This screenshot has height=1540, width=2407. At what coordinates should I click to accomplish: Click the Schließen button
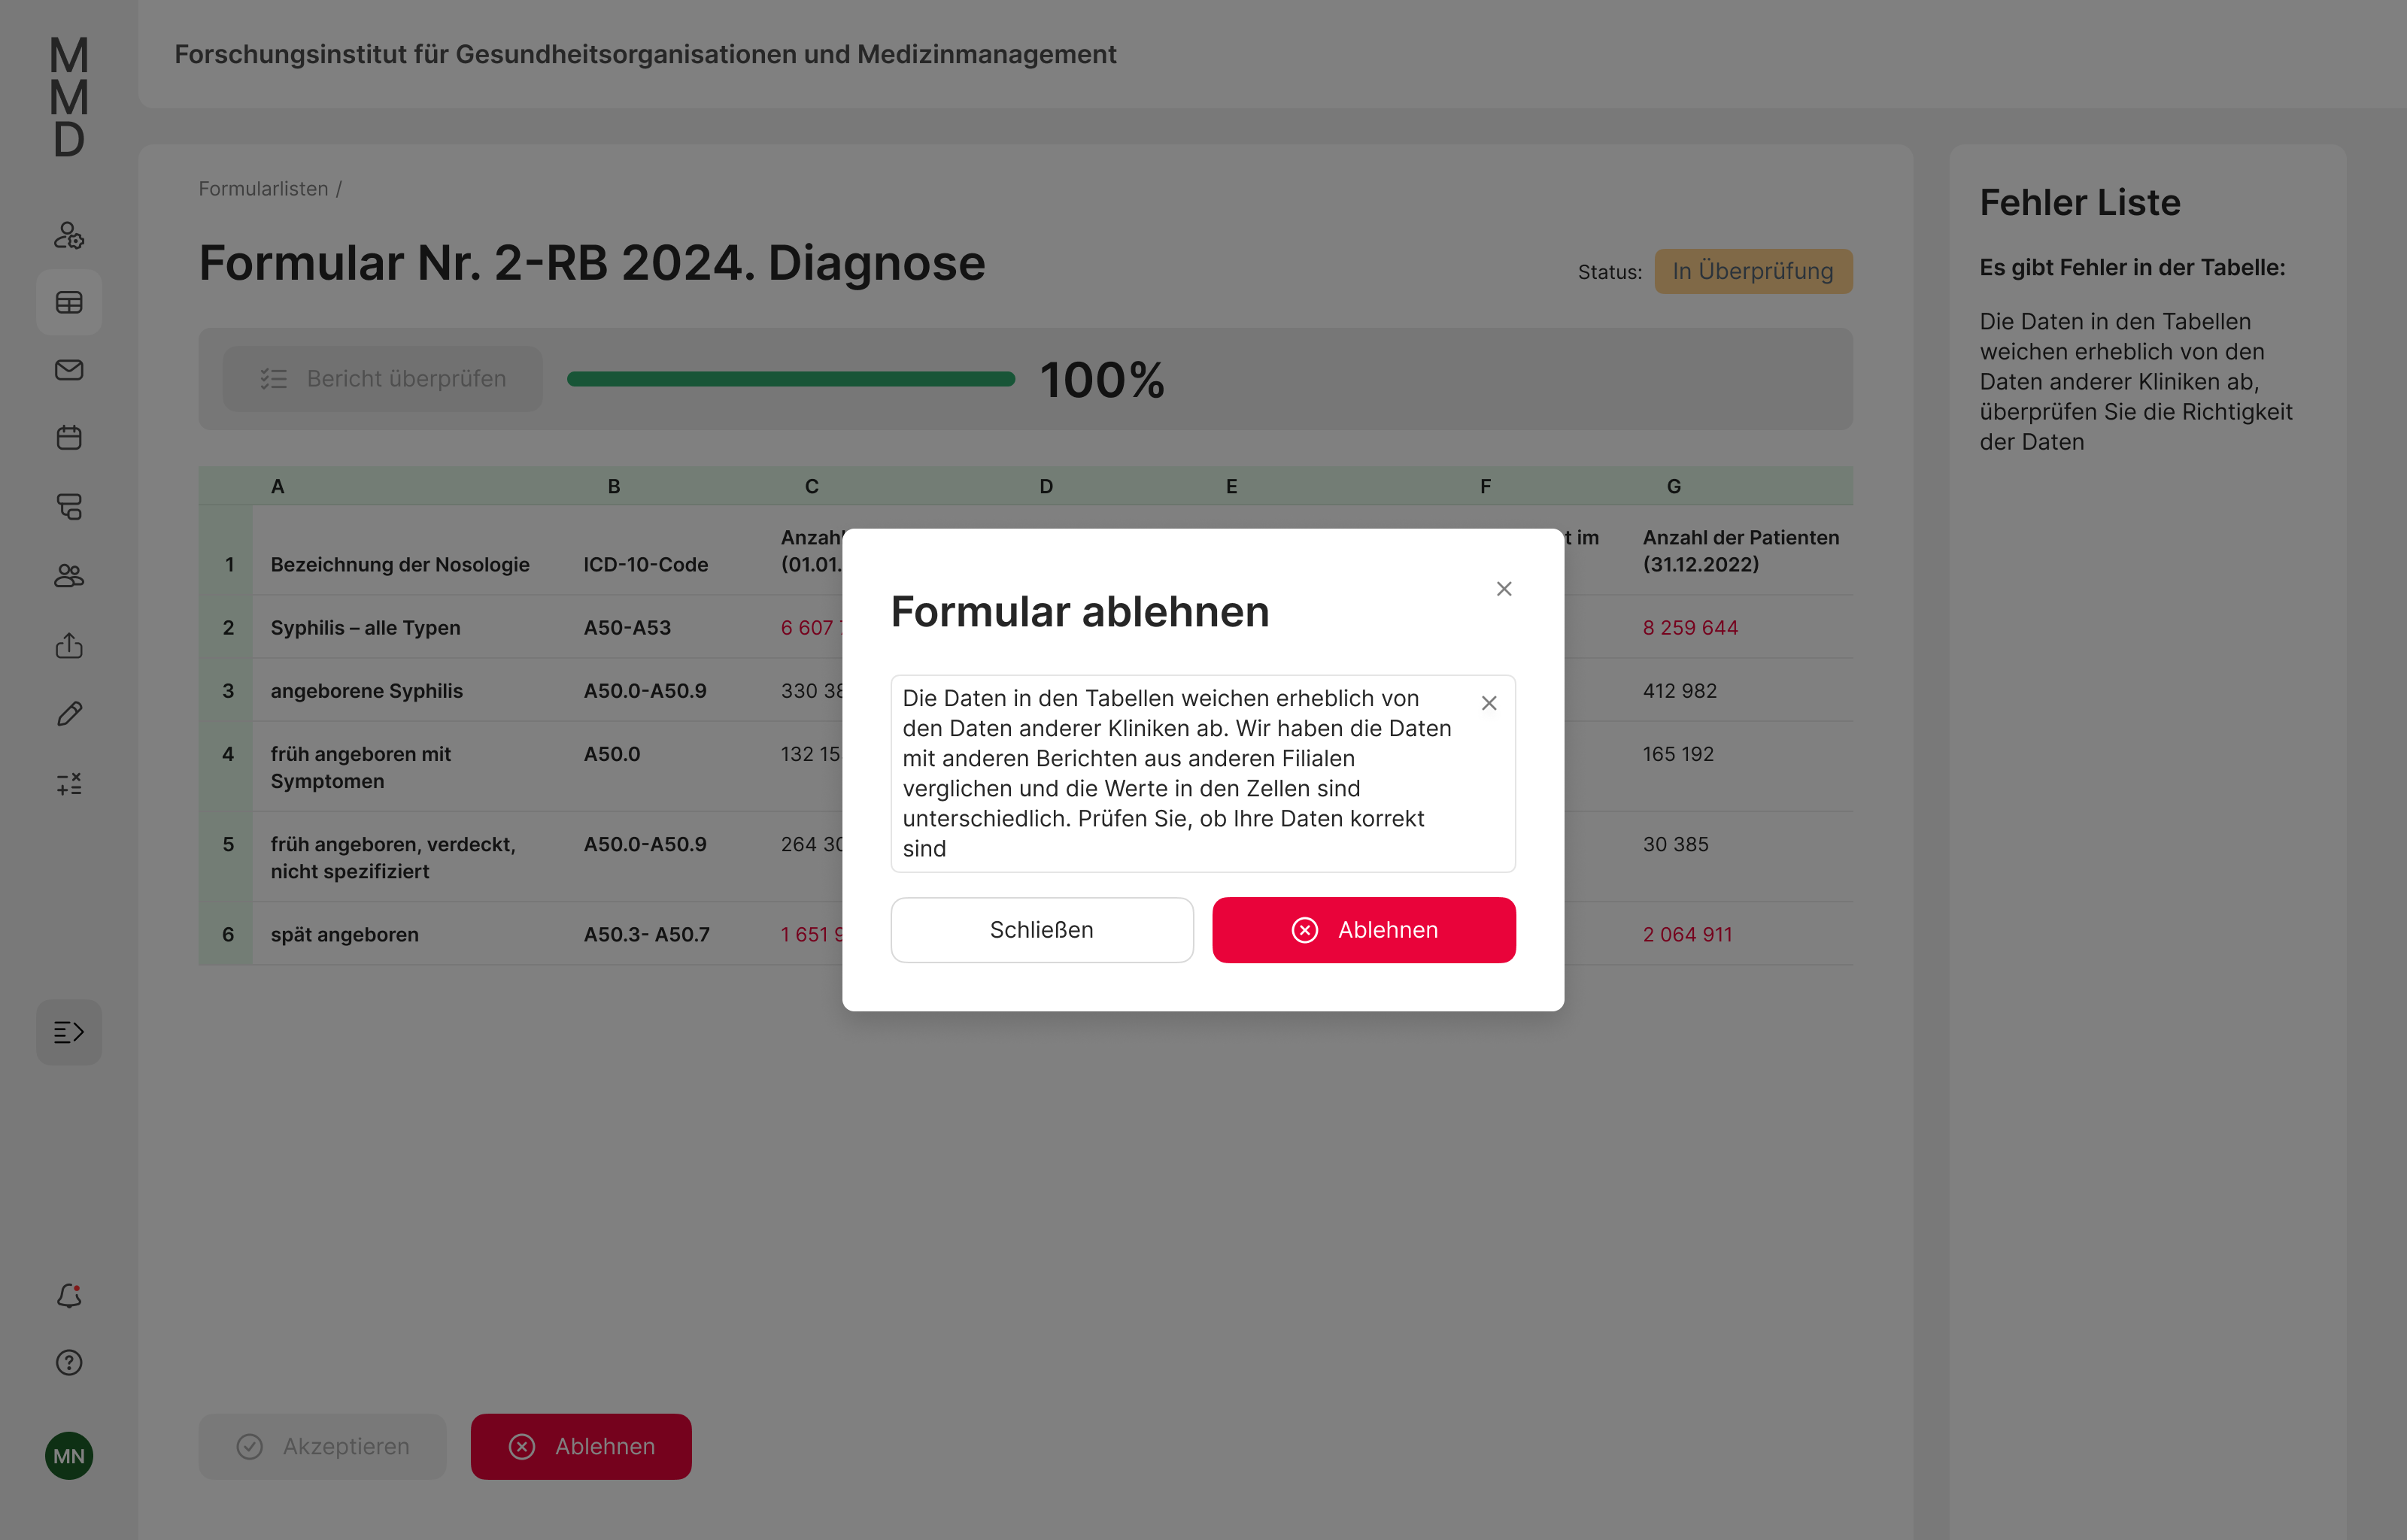pyautogui.click(x=1041, y=930)
